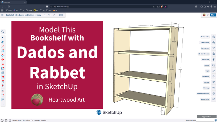Open the Social bookmarks folder
Screen dimensions: 217x122
(29, 11)
